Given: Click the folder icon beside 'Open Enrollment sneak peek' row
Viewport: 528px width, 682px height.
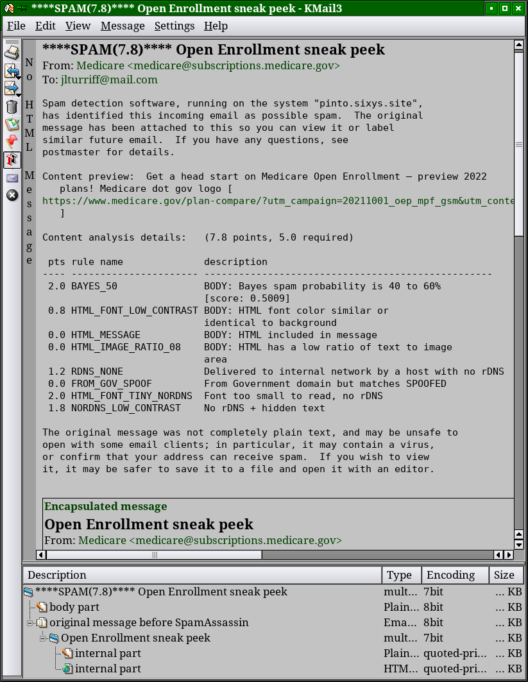Looking at the screenshot, I should (55, 638).
